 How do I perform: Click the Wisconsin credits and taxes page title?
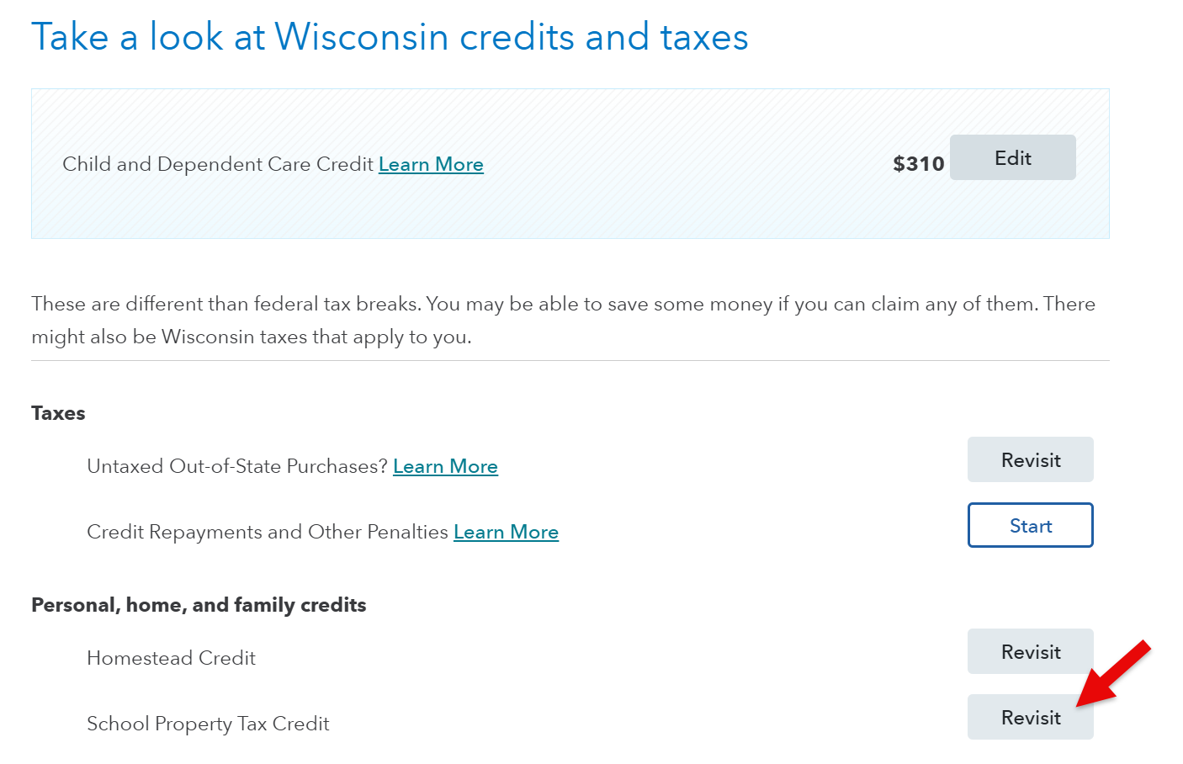coord(390,37)
